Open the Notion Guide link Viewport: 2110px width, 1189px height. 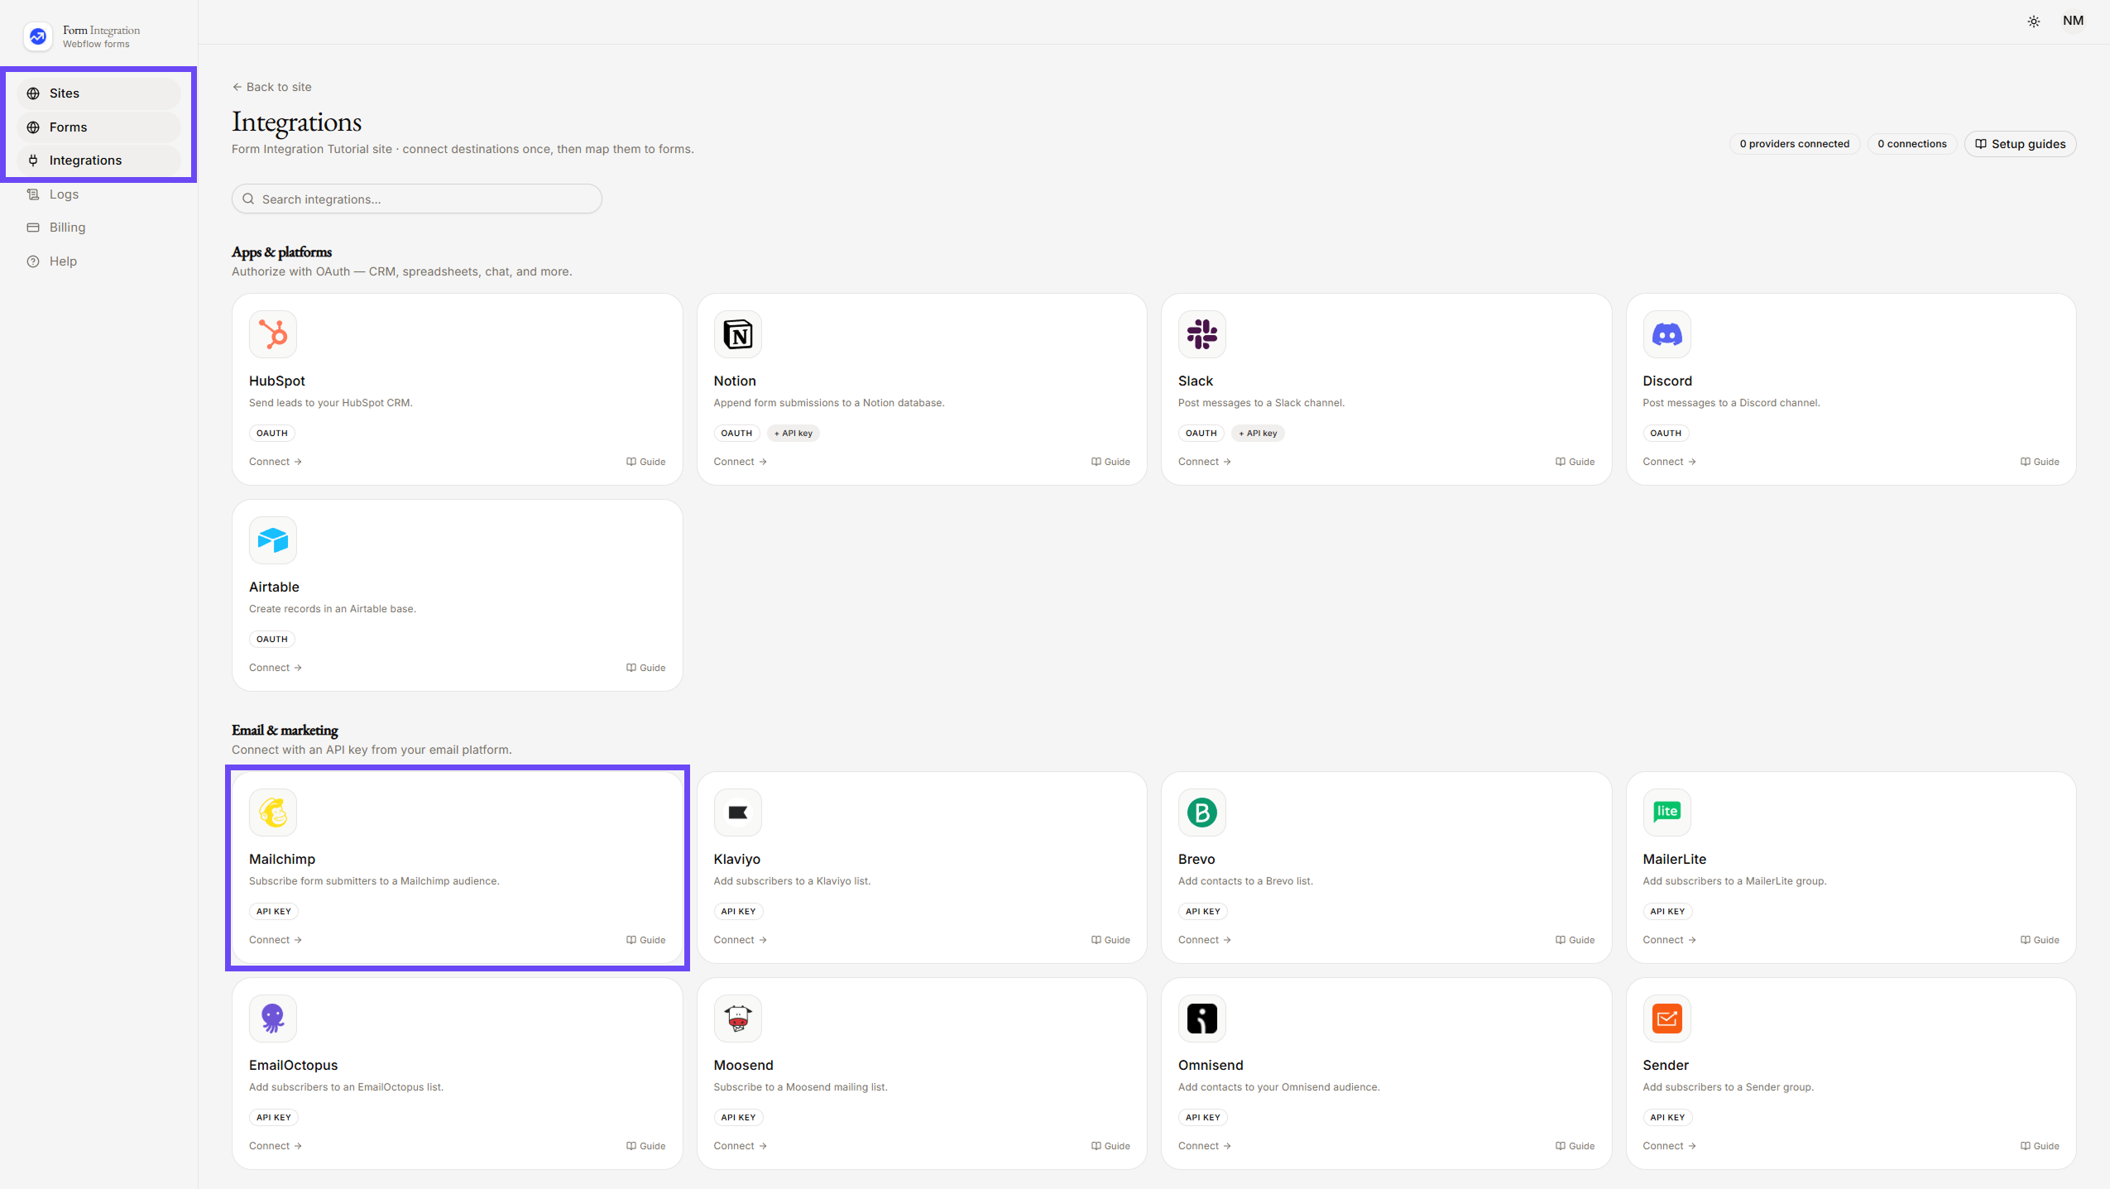pyautogui.click(x=1110, y=462)
